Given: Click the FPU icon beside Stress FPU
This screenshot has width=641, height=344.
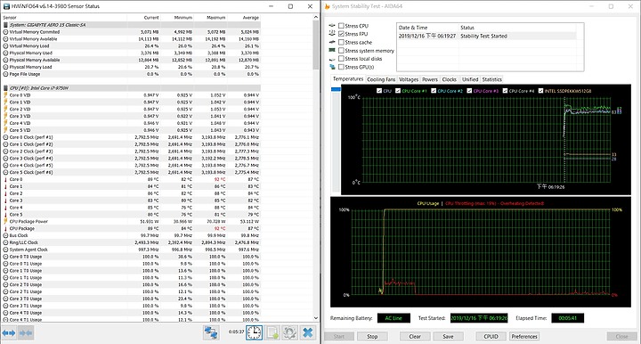Looking at the screenshot, I should [x=332, y=34].
